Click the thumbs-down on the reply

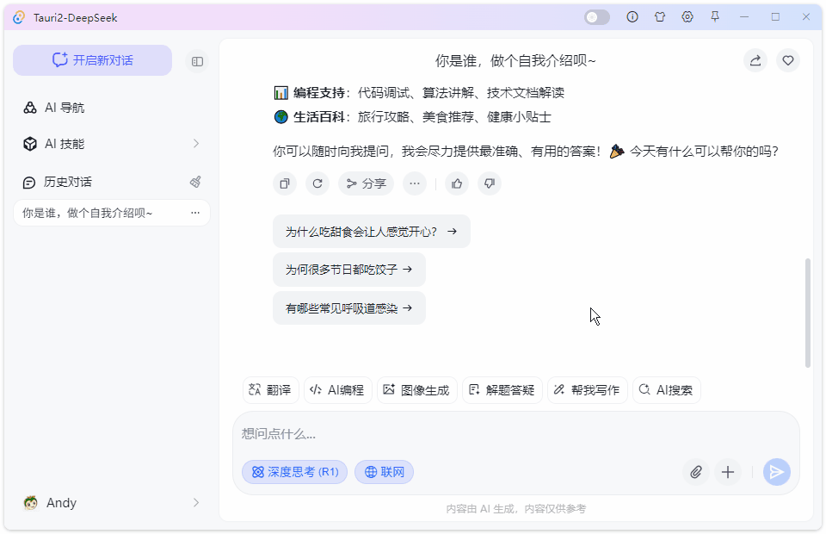pos(489,183)
